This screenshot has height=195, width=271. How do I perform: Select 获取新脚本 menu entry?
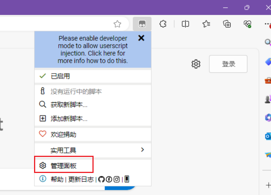click(x=69, y=105)
